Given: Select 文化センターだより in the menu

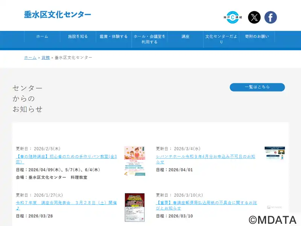Looking at the screenshot, I should pos(221,39).
